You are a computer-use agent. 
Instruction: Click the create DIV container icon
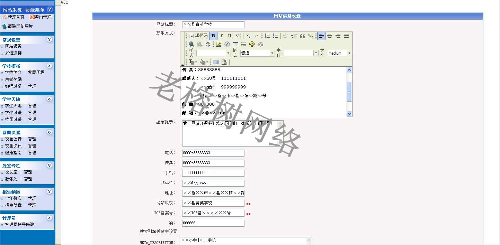coord(311,36)
